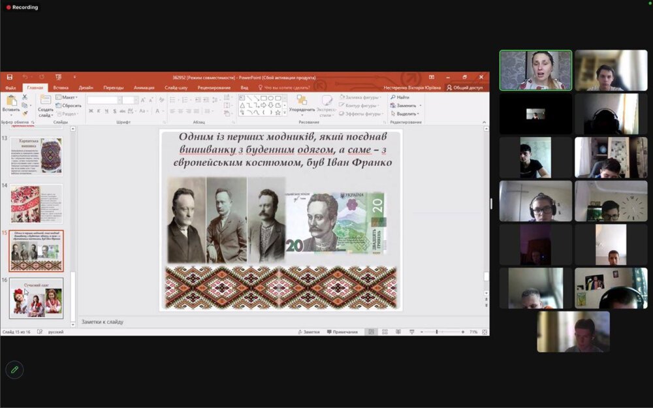Click the Undo arrow icon

coord(25,77)
